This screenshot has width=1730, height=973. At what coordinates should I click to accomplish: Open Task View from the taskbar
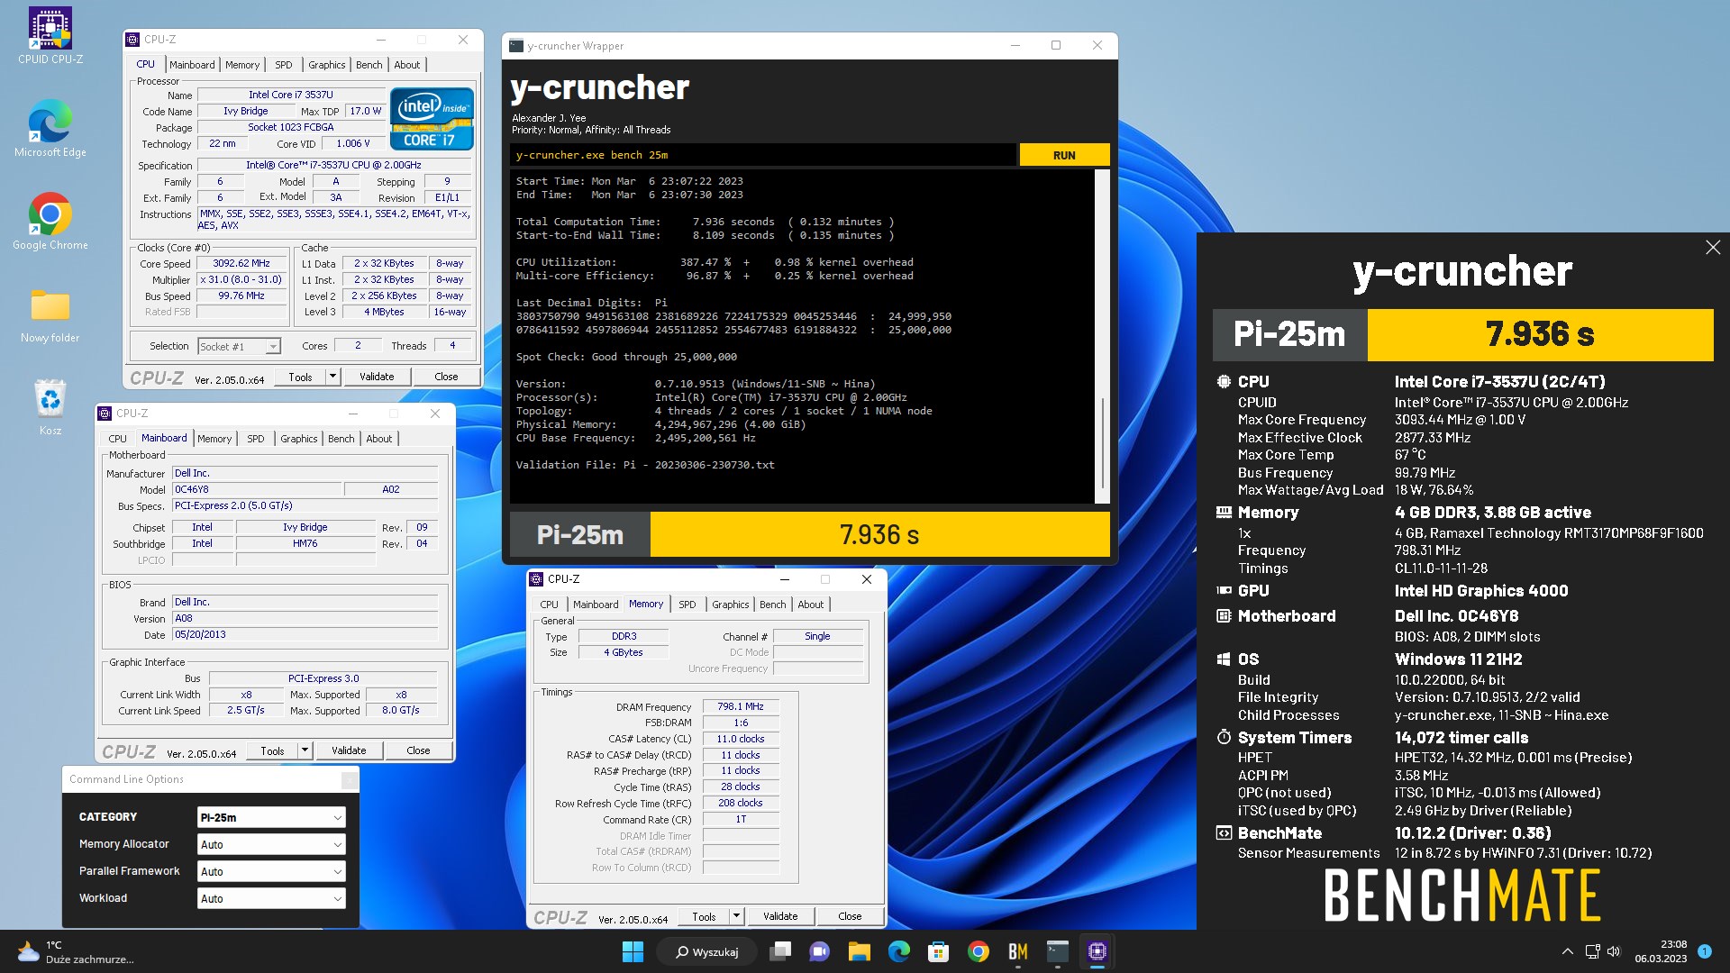(780, 951)
